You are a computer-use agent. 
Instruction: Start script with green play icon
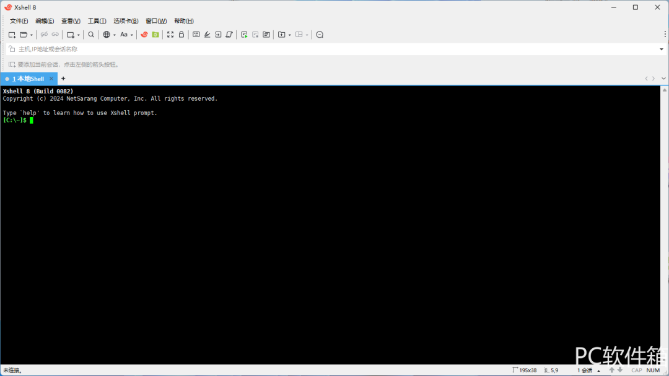(x=244, y=35)
